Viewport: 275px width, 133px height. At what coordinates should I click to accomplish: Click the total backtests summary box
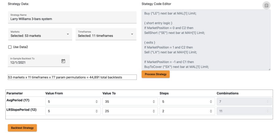tap(72, 77)
